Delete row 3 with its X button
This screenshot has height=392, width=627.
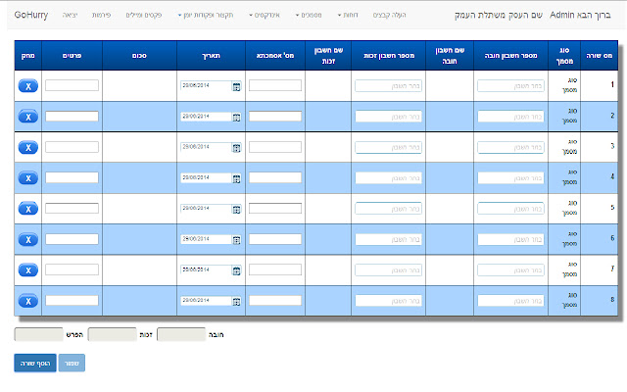(28, 148)
